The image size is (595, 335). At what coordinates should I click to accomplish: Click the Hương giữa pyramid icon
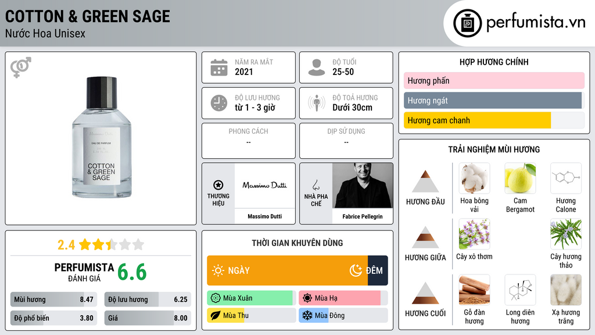[x=425, y=237]
